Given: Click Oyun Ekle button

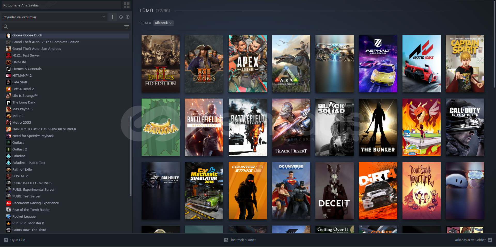Looking at the screenshot, I should click(15, 240).
